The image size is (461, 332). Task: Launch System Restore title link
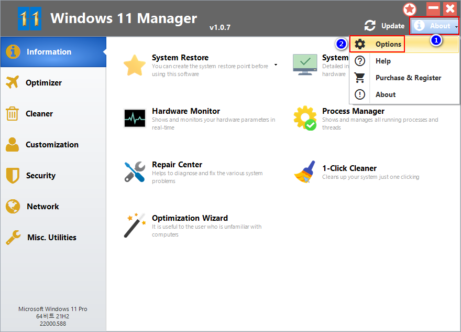[180, 57]
